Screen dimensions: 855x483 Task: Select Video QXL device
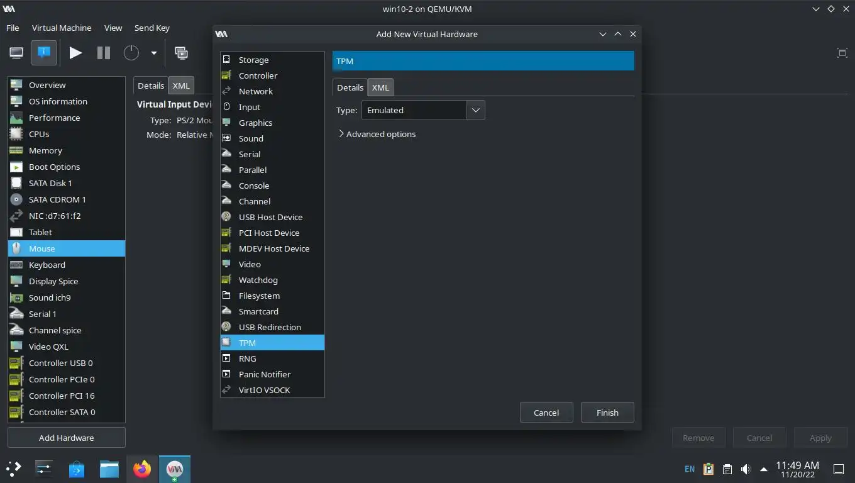pos(67,347)
